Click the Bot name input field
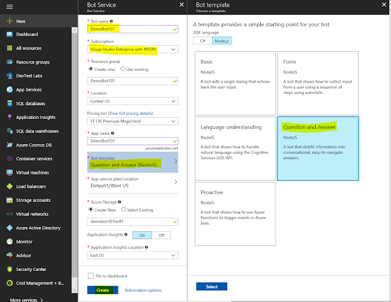The image size is (391, 302). pos(133,29)
